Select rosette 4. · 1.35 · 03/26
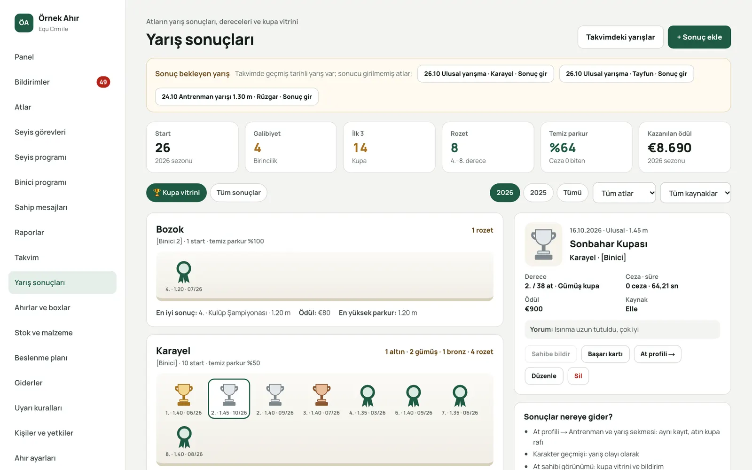Screen dimensions: 752x470 [x=367, y=399]
